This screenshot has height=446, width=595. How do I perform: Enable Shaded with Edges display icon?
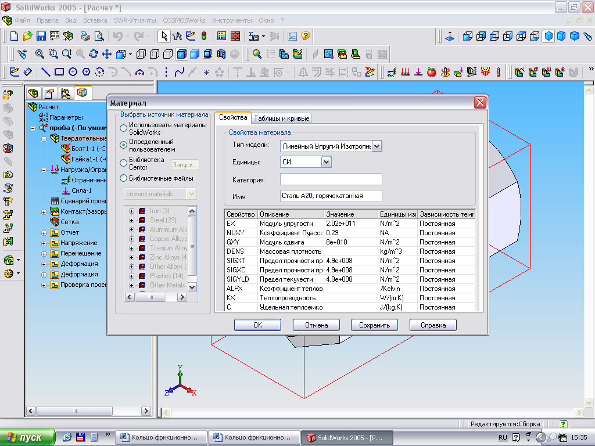(181, 54)
